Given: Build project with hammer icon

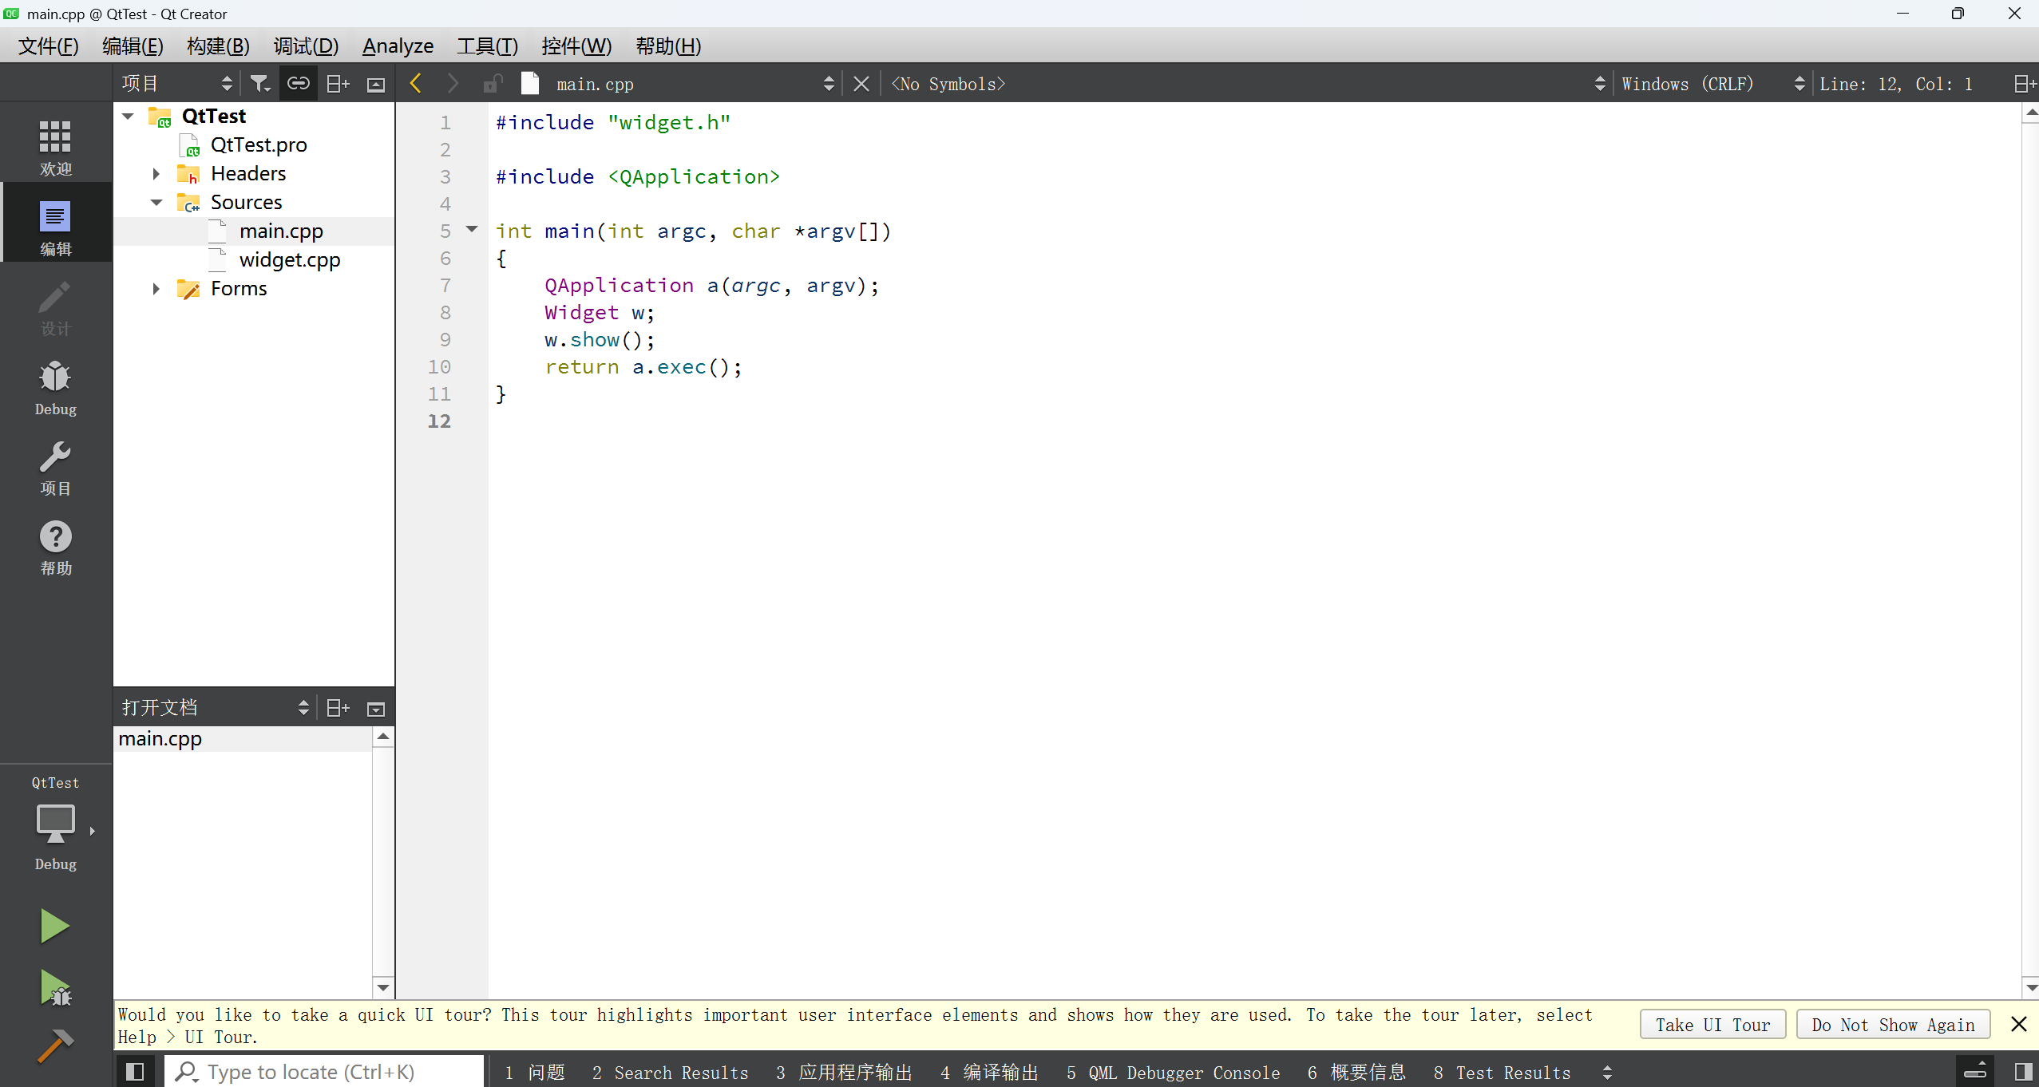Looking at the screenshot, I should pyautogui.click(x=55, y=1045).
